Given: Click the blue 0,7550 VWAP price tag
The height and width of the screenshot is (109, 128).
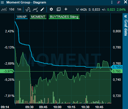Looking at the screenshot, I should (x=117, y=67).
